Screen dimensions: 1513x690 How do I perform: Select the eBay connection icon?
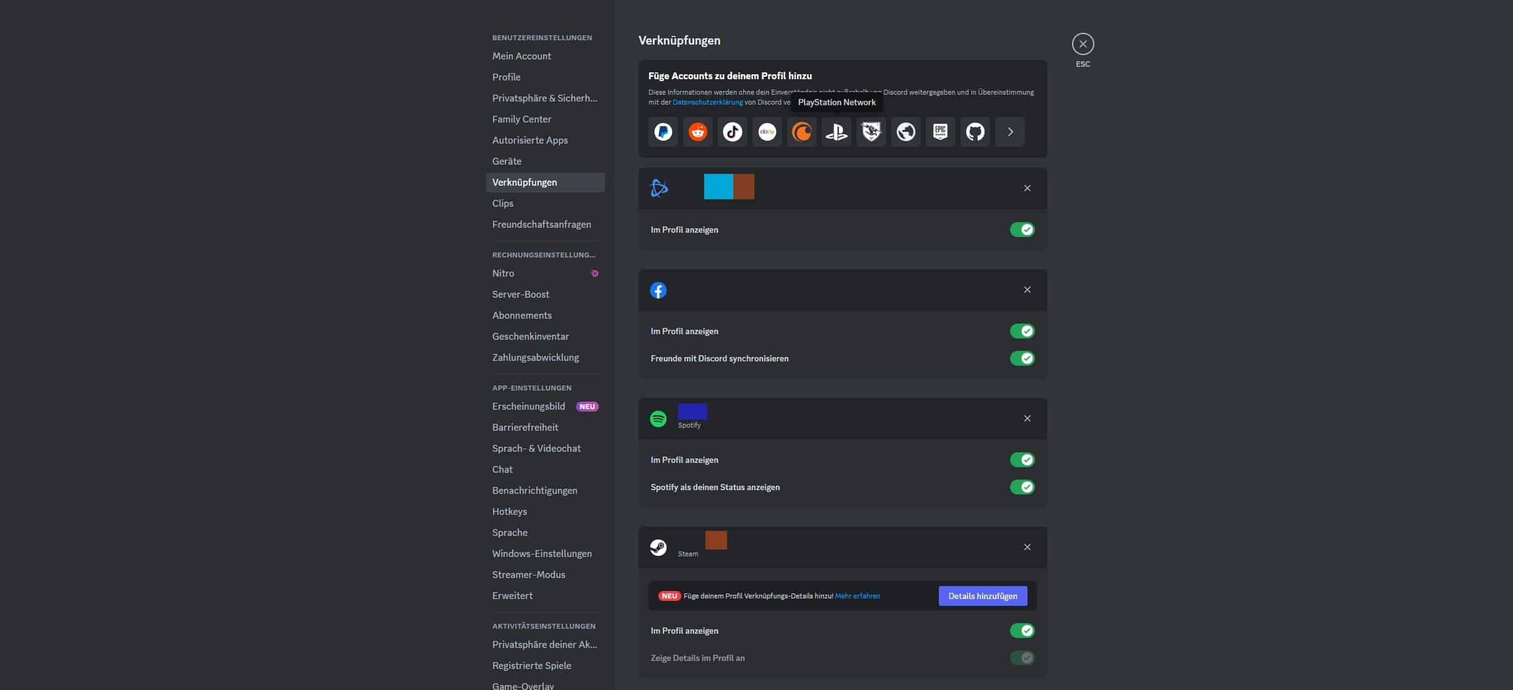[x=767, y=132]
